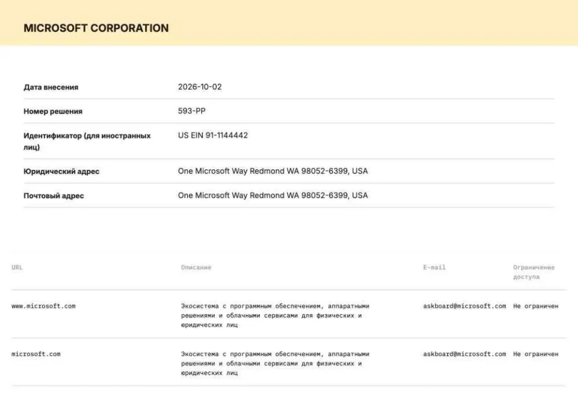Click the MICROSOFT CORPORATION heading
The width and height of the screenshot is (578, 401).
[x=96, y=28]
